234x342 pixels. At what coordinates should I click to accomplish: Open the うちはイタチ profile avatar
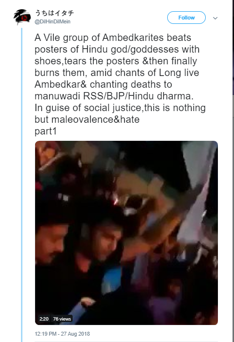[x=22, y=17]
